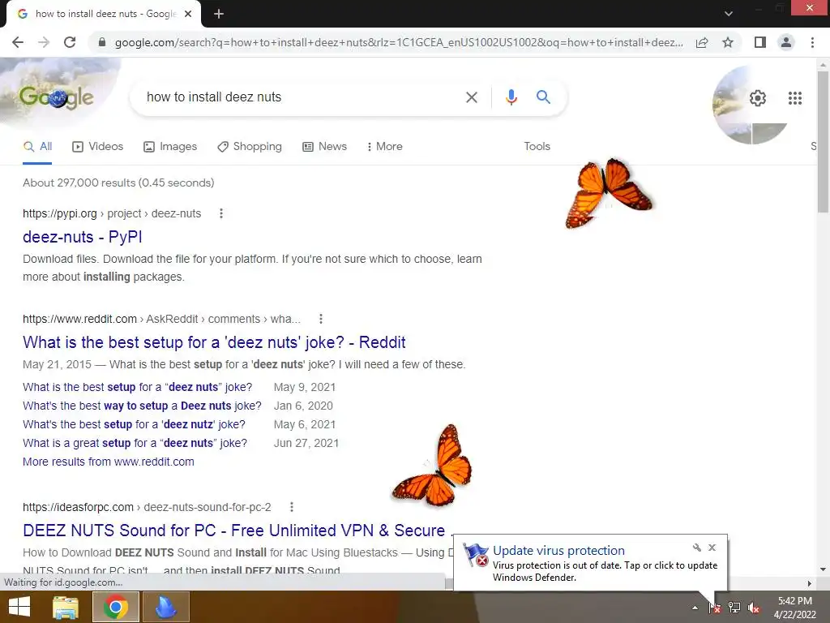Open options menu for pypi.org result

coord(221,213)
